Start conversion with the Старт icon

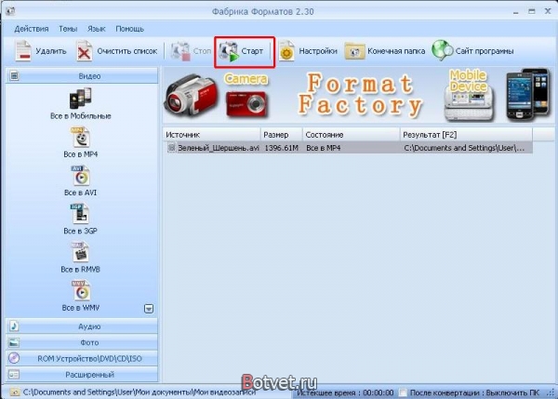pyautogui.click(x=229, y=51)
